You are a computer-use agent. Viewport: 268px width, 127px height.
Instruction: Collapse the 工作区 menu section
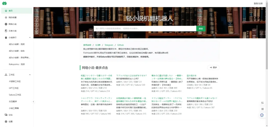coord(30,75)
